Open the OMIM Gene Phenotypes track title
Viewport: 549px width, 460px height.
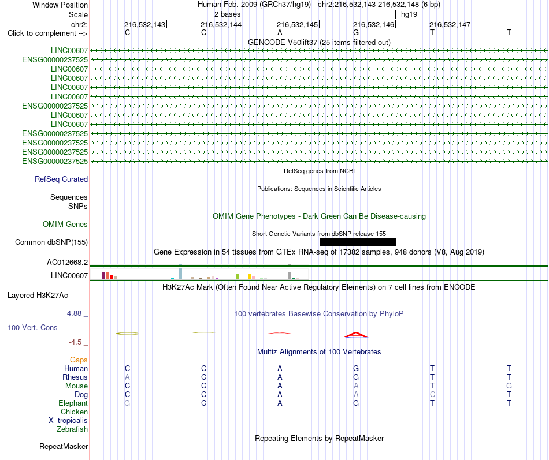point(319,216)
